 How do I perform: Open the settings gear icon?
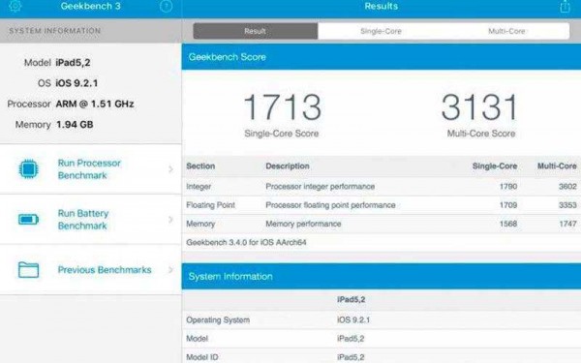15,6
